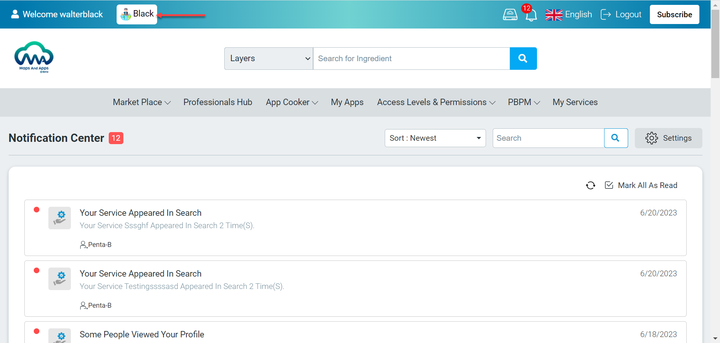Refresh the notifications list

click(591, 185)
